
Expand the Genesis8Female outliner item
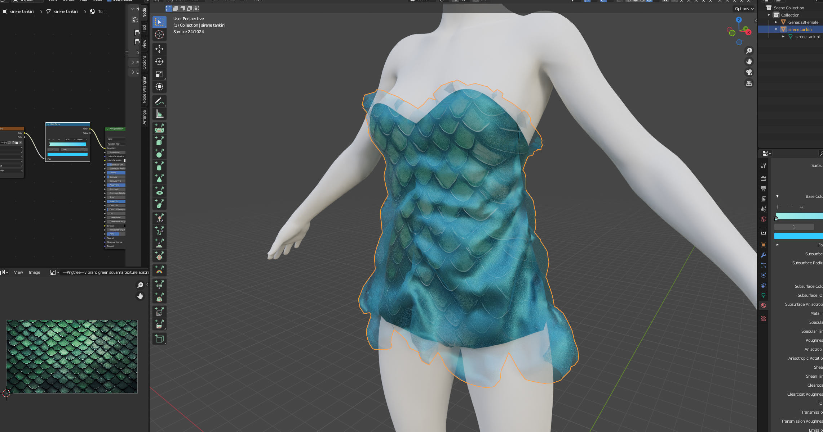point(776,22)
